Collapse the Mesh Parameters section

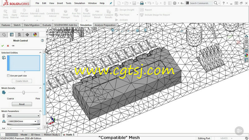(40, 111)
